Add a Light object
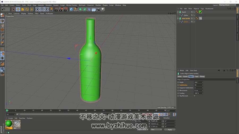 (x=103, y=10)
